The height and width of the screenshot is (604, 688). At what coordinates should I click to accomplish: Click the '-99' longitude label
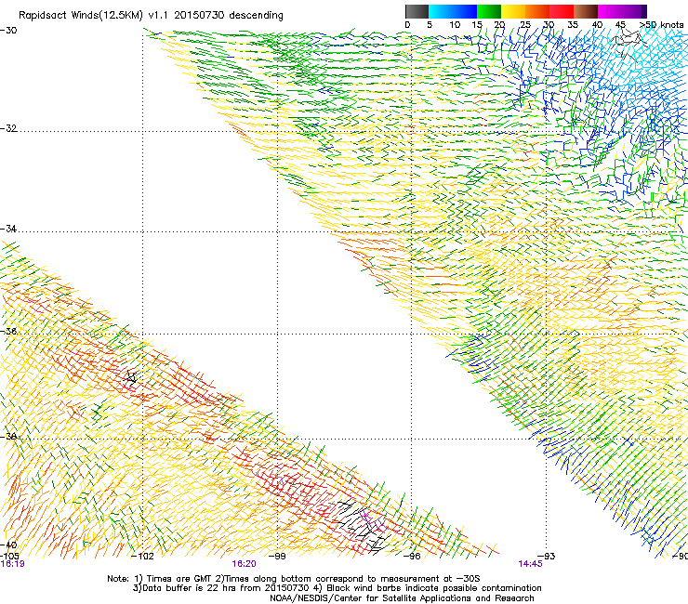click(x=277, y=557)
